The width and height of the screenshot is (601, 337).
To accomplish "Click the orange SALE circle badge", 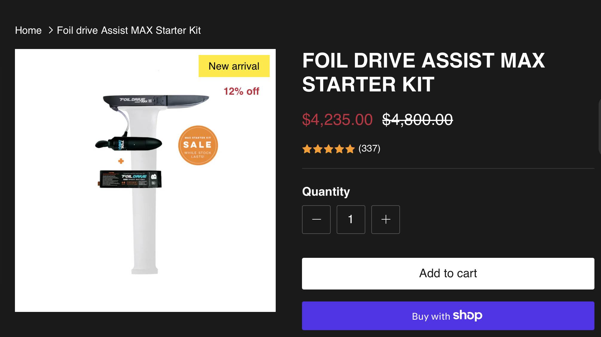I will click(198, 145).
